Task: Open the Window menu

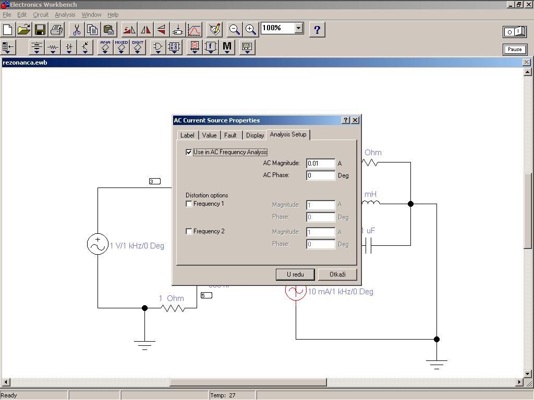Action: [x=91, y=15]
